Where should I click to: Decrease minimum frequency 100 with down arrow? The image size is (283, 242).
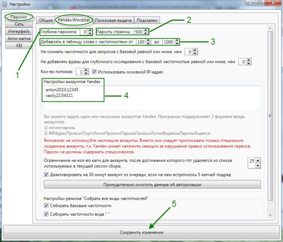click(x=148, y=43)
